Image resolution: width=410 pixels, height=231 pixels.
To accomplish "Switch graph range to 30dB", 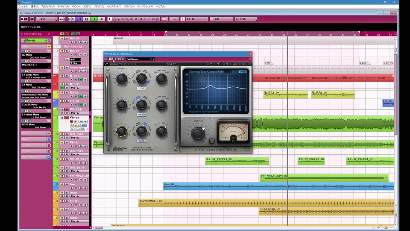I will pos(243,71).
